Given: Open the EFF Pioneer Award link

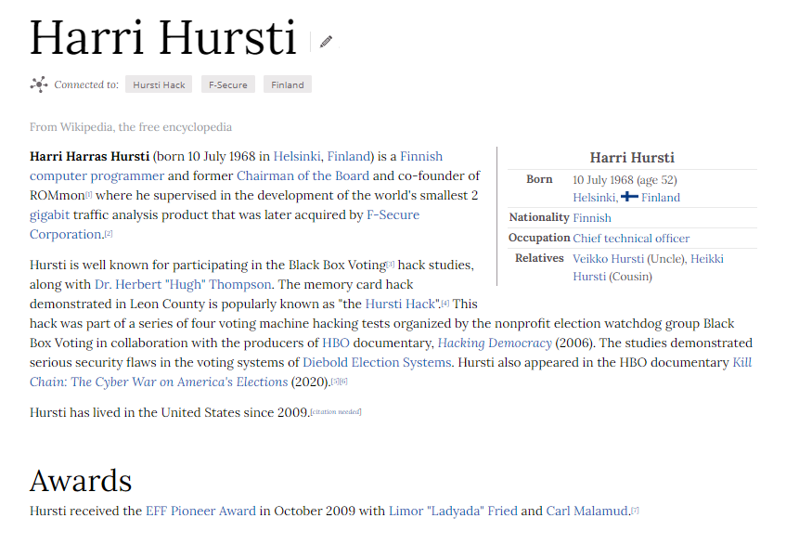Looking at the screenshot, I should (200, 511).
